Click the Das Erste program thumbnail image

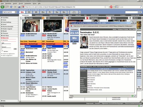pos(31,26)
